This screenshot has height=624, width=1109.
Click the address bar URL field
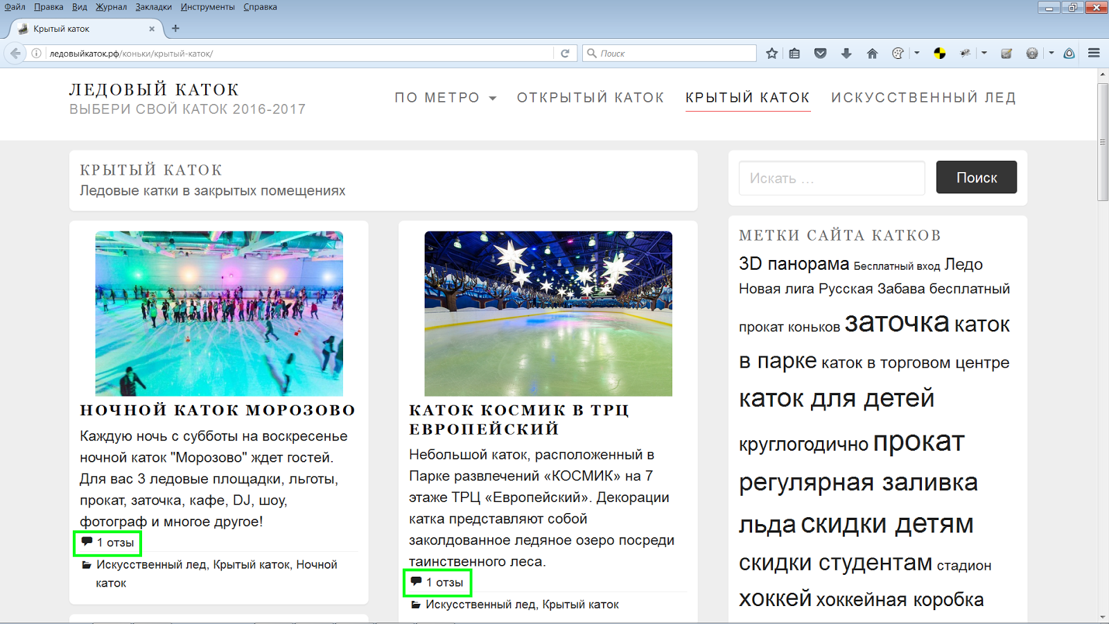click(x=298, y=53)
